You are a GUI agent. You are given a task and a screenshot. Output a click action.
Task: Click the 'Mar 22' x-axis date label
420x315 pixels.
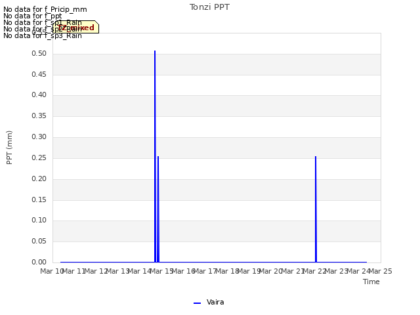(315, 271)
